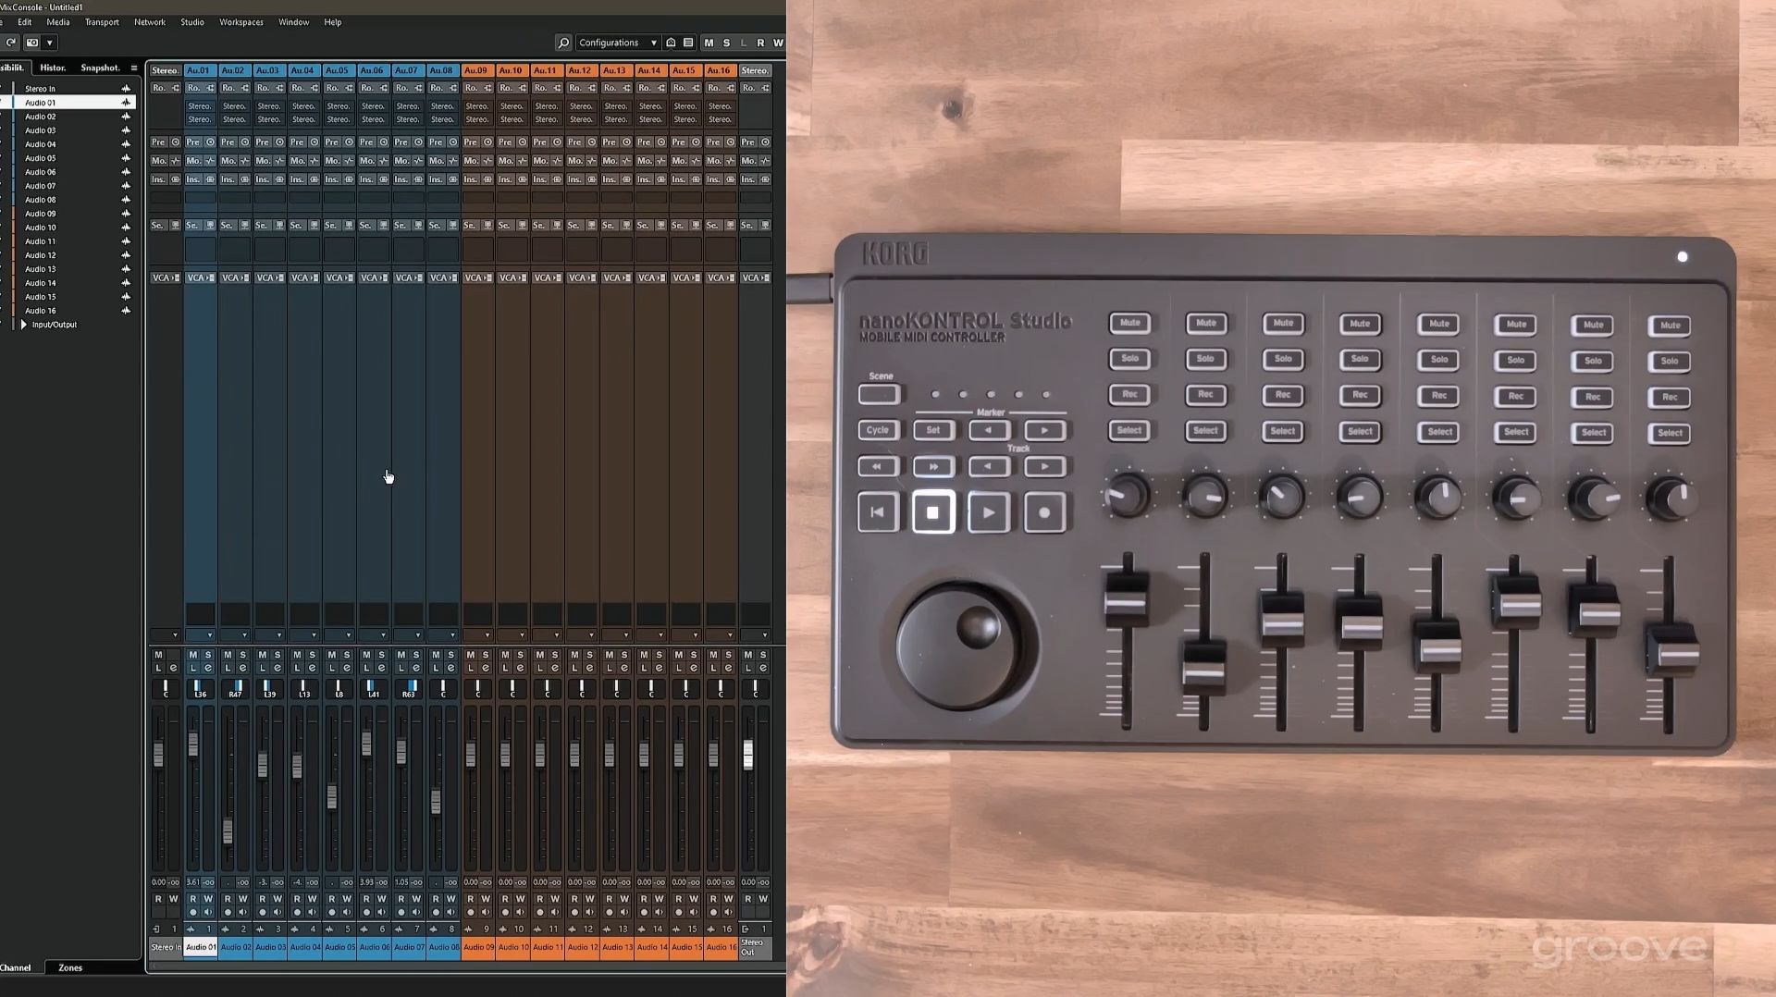Image resolution: width=1776 pixels, height=997 pixels.
Task: Switch to the Zones tab
Action: pos(70,967)
